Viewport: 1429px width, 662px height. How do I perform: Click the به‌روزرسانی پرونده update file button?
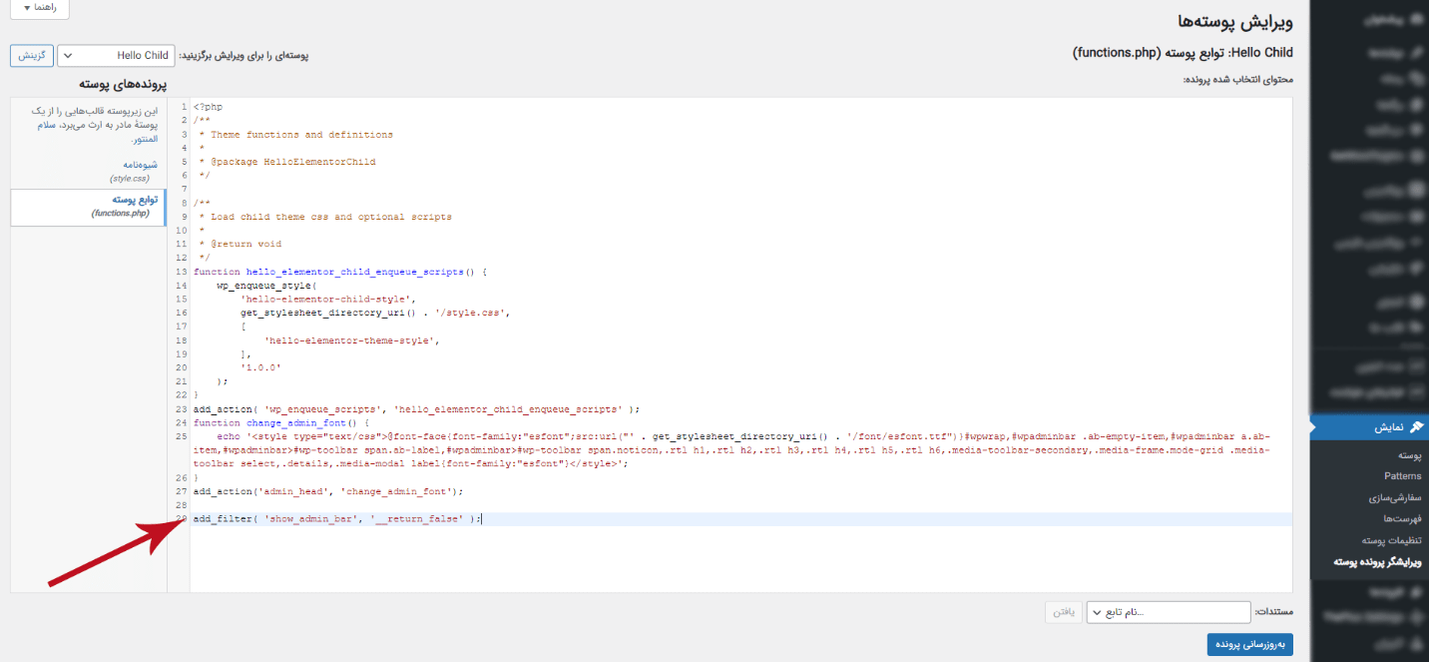coord(1249,644)
